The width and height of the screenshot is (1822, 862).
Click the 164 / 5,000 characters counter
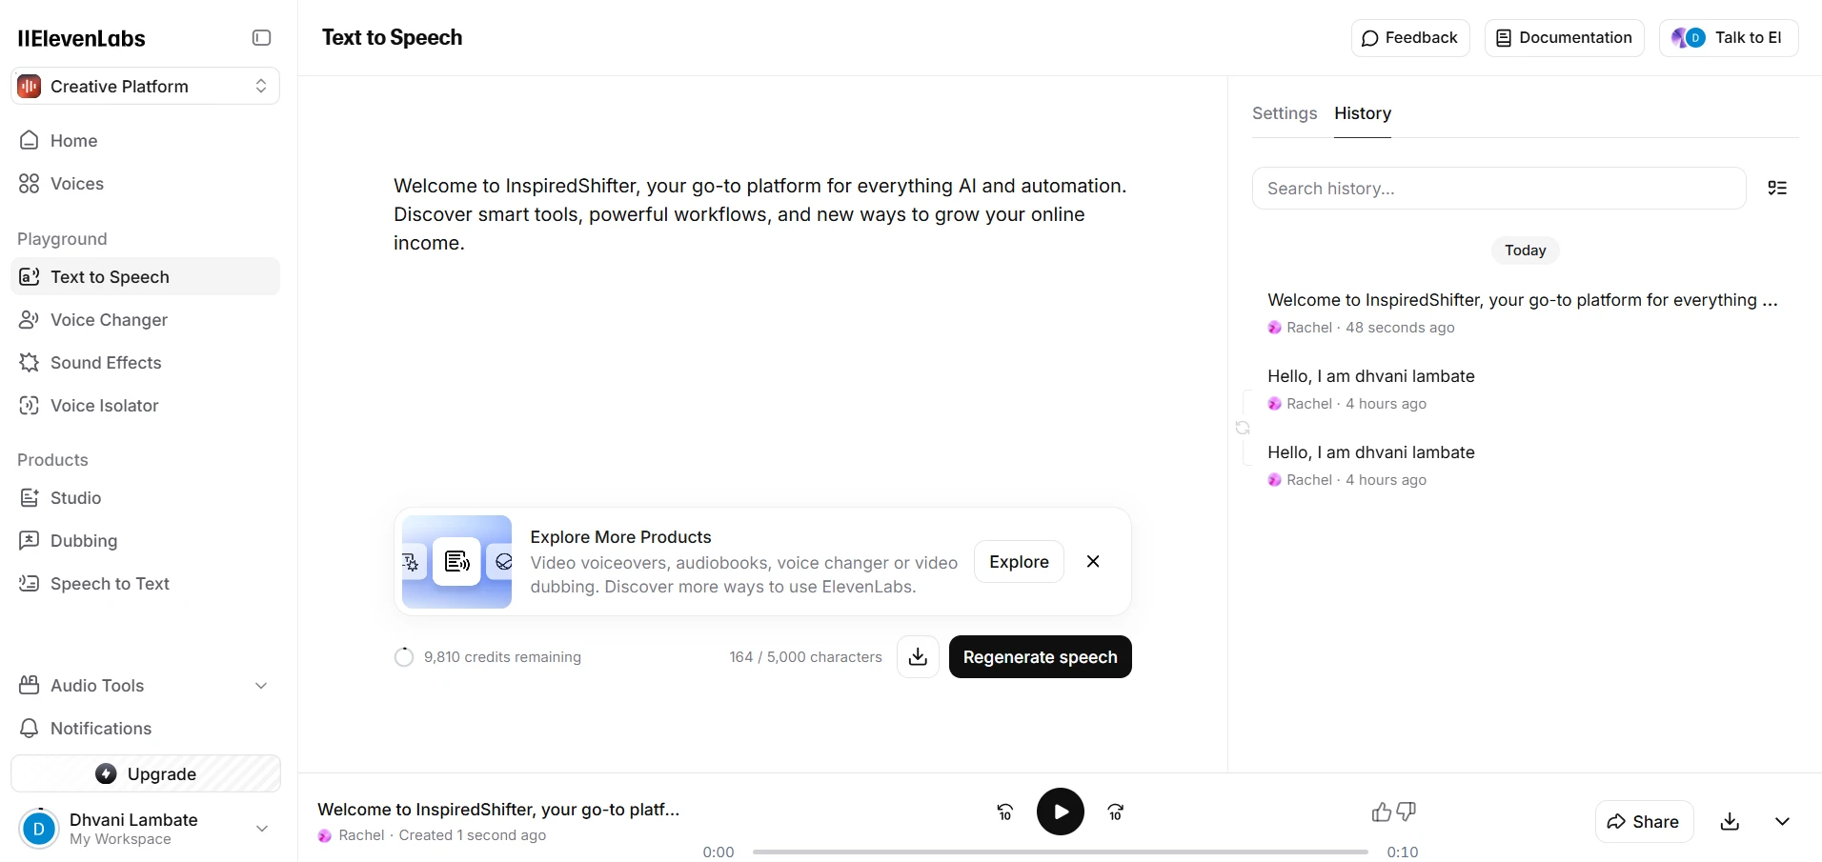[x=805, y=657]
